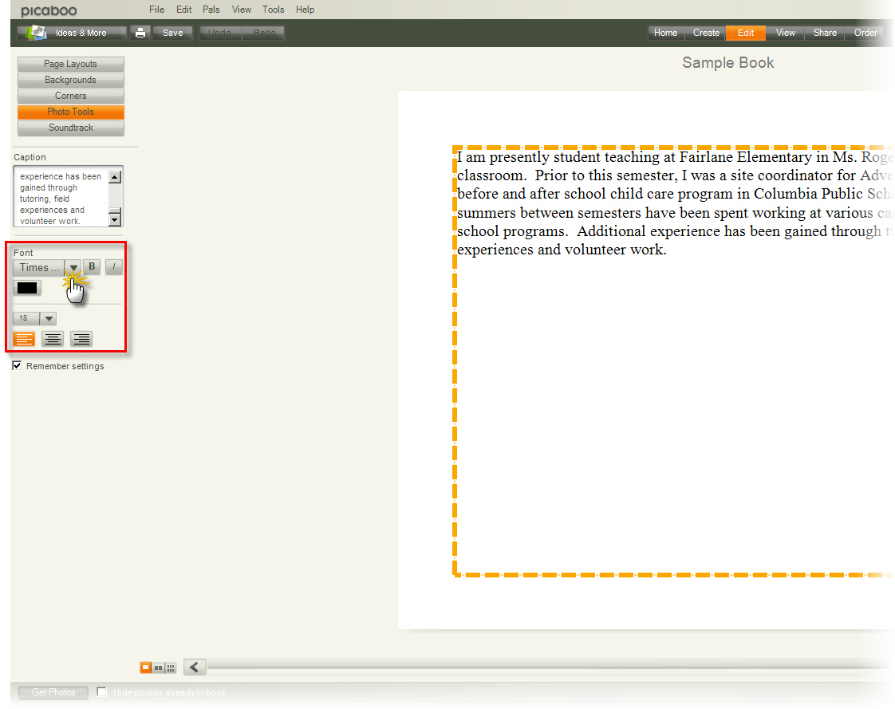
Task: Open the black font color swatch
Action: tap(27, 288)
